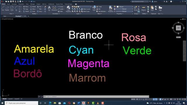Click the ViewCube TOP face

(179, 28)
